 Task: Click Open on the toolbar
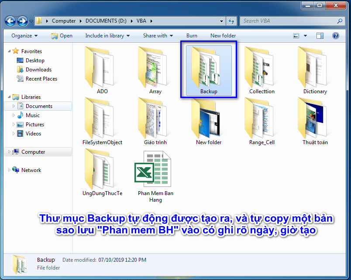coord(62,36)
